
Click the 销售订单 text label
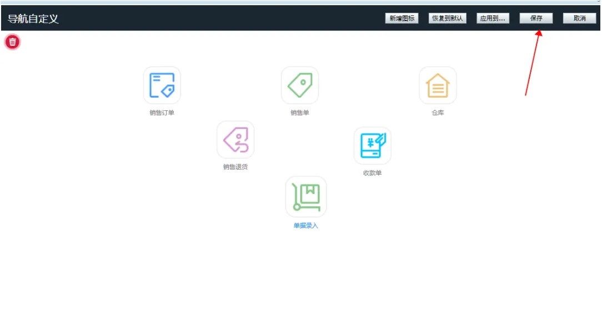162,113
